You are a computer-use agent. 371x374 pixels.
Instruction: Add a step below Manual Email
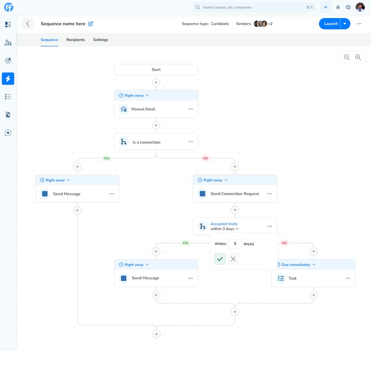click(156, 125)
